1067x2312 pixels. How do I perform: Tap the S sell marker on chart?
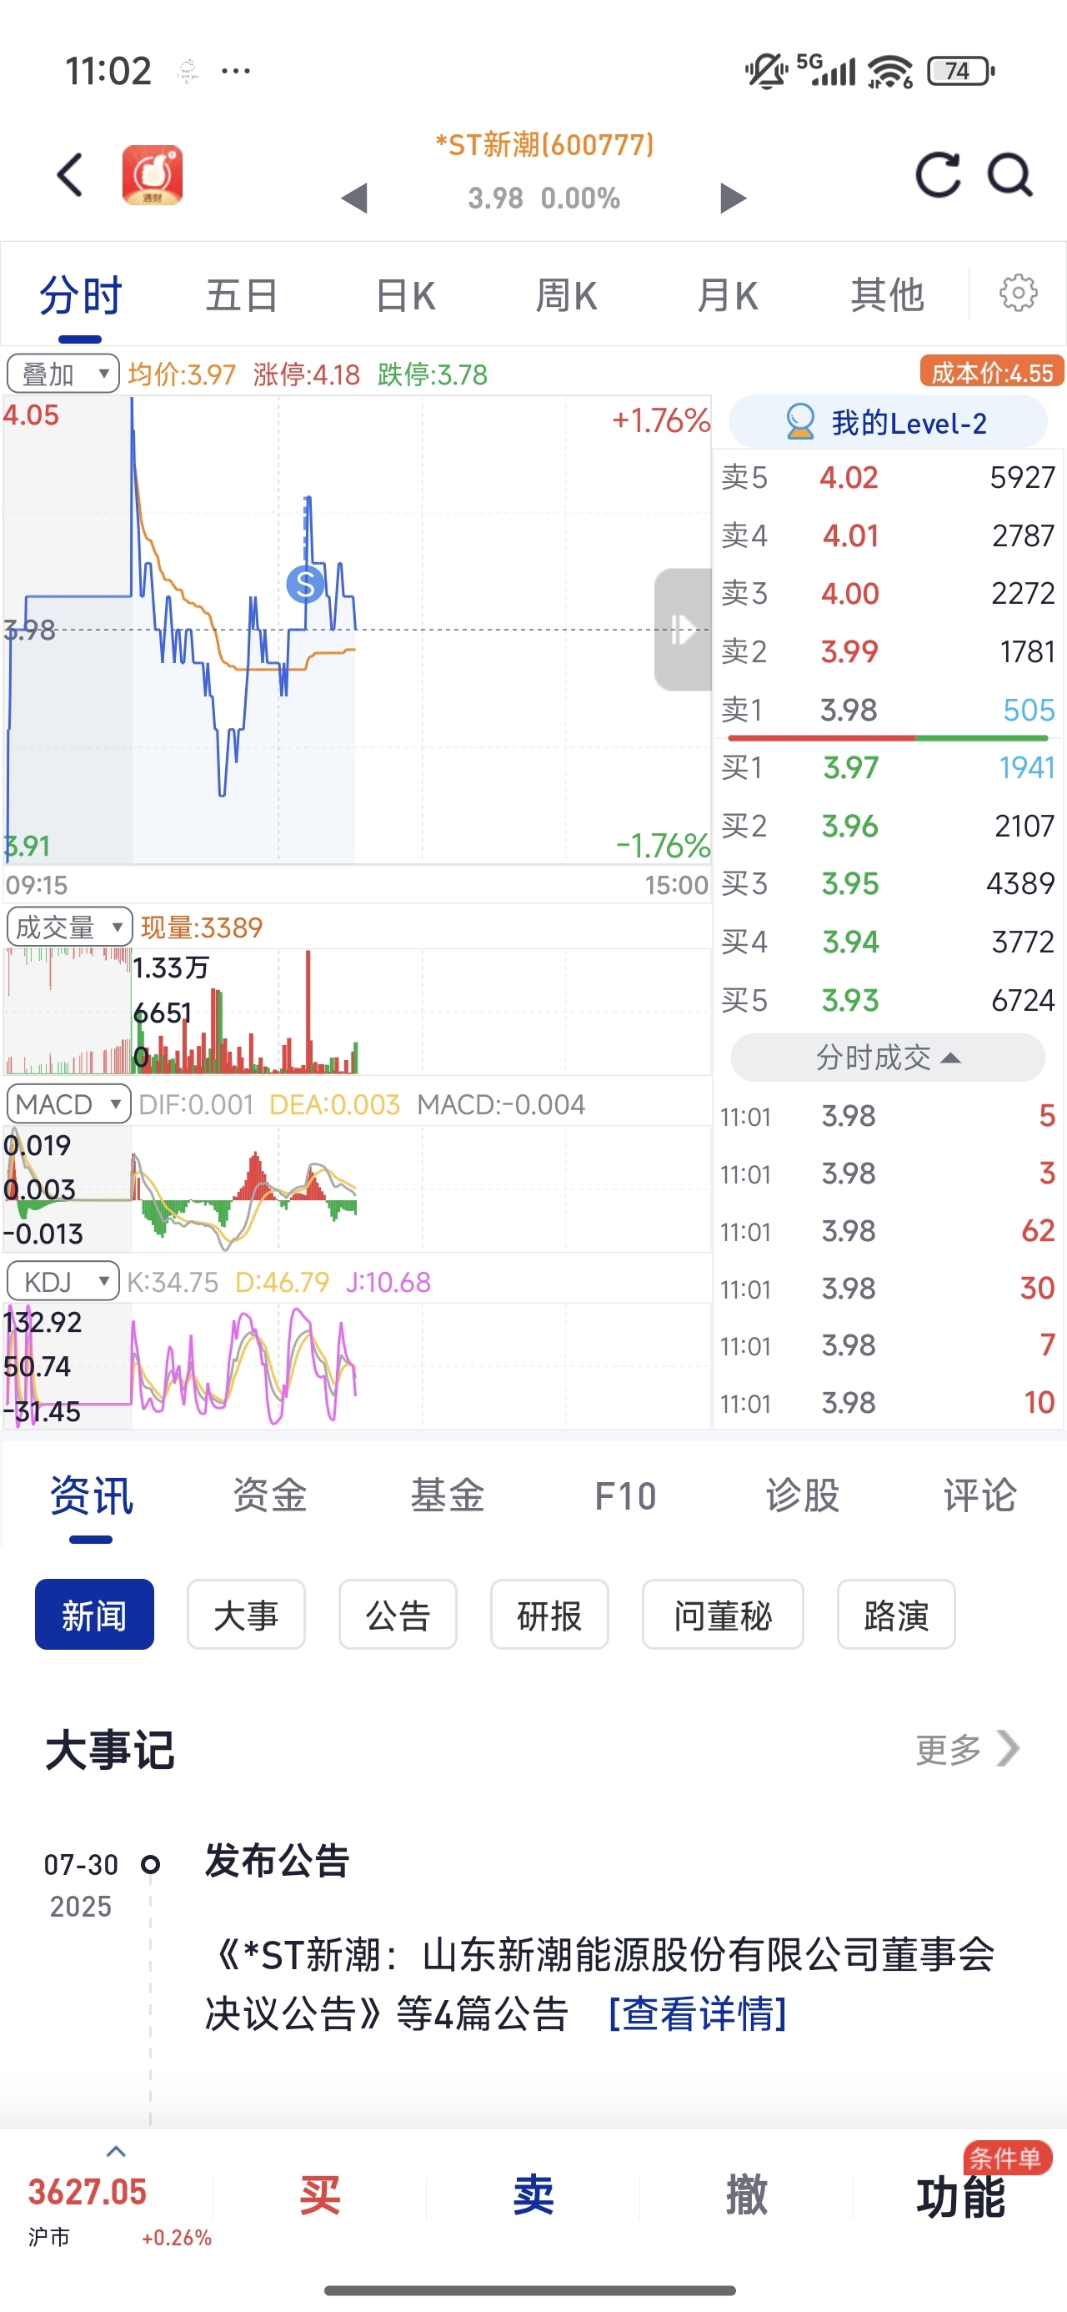pos(305,585)
